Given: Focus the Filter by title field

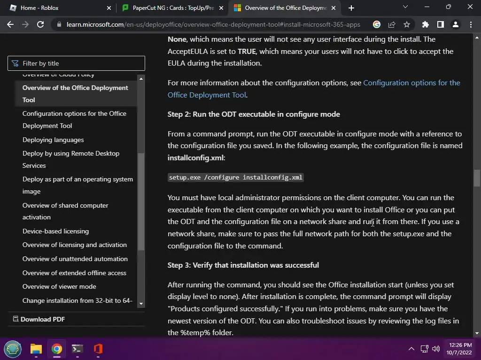Looking at the screenshot, I should coord(76,63).
